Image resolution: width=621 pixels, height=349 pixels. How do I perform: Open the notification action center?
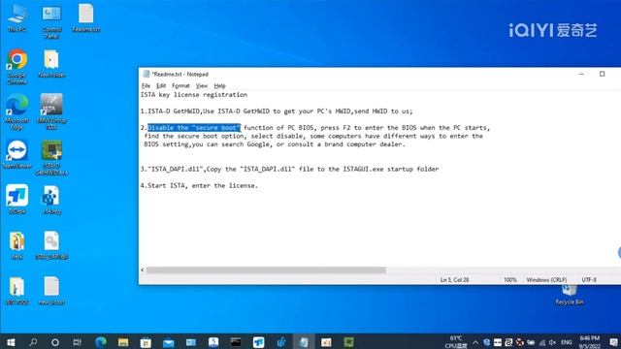tap(613, 342)
